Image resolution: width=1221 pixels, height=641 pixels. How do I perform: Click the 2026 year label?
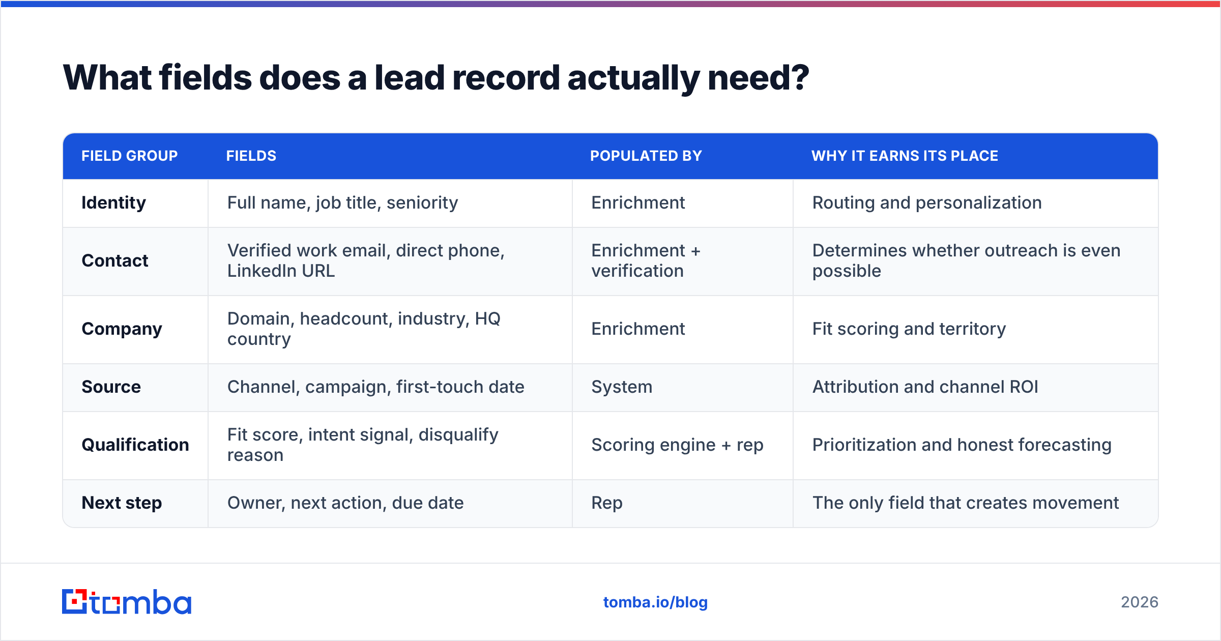coord(1140,602)
